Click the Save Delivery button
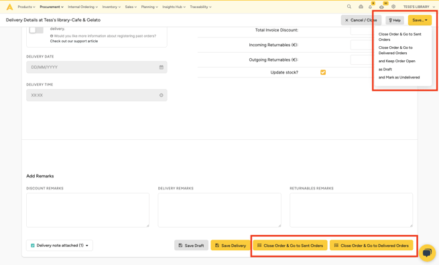 [x=231, y=246]
